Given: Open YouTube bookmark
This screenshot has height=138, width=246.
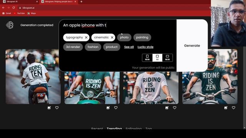Looking at the screenshot, I should click(19, 13).
